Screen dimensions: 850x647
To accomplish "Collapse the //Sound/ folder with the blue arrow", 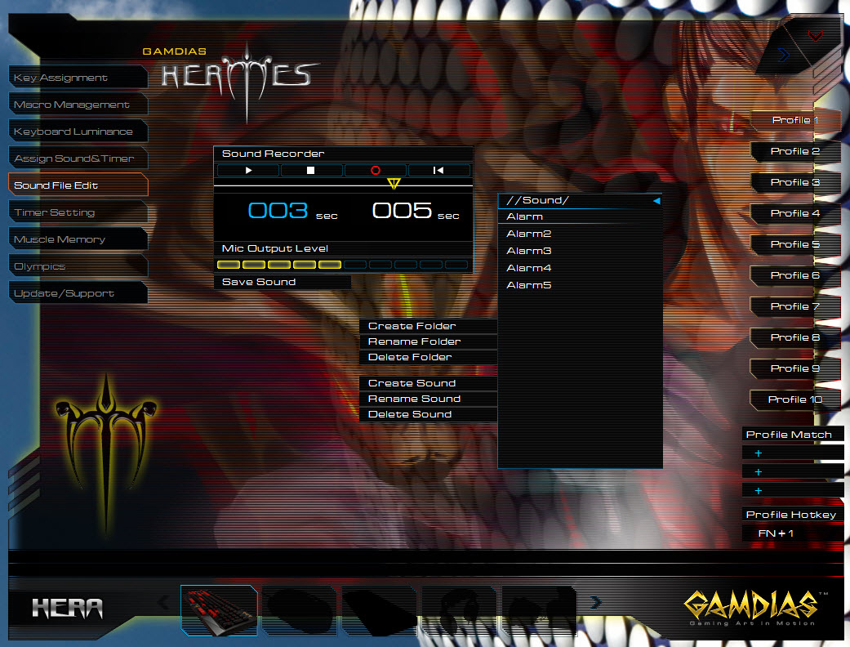I will (656, 201).
